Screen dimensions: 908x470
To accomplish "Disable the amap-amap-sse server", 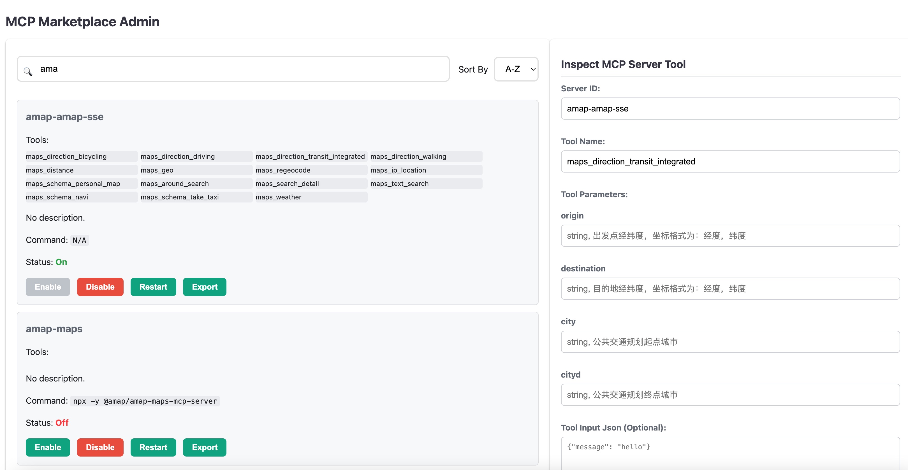I will (x=100, y=287).
